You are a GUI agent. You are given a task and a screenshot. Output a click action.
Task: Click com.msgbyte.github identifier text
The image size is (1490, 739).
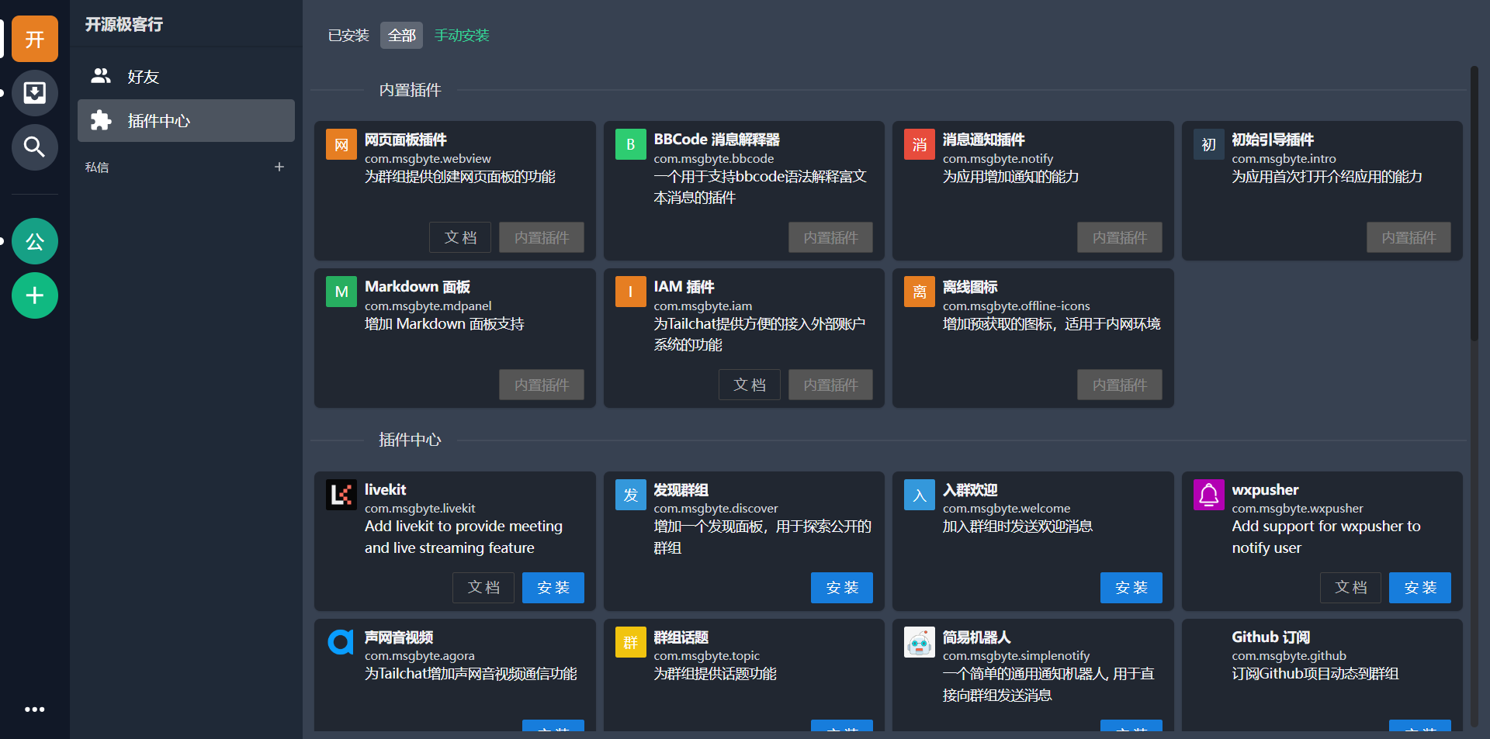pos(1289,656)
